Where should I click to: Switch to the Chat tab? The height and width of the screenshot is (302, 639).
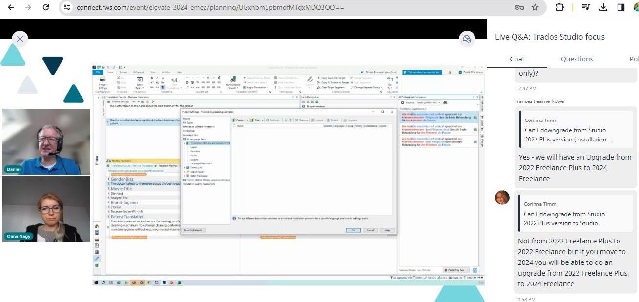[x=517, y=59]
